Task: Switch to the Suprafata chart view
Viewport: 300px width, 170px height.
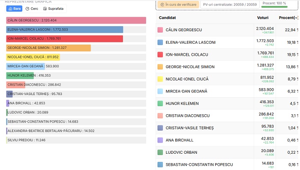Action: click(x=54, y=9)
